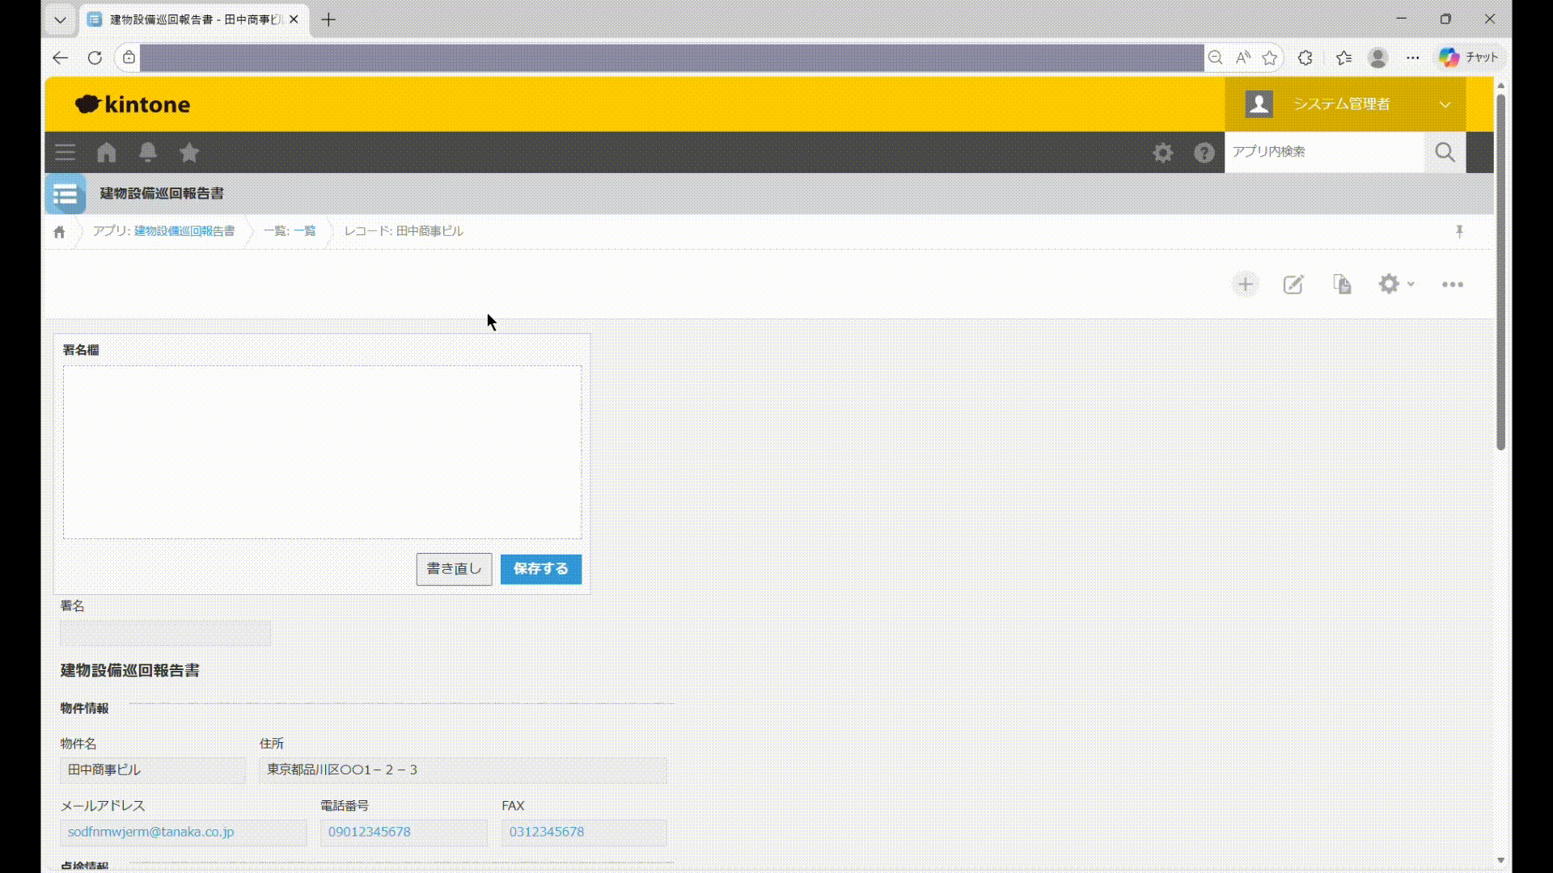This screenshot has width=1553, height=873.
Task: Click the 保存する button
Action: point(540,569)
